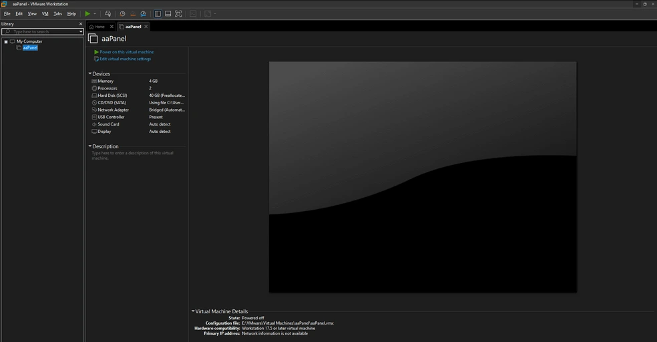This screenshot has height=342, width=657.
Task: Click Power on this virtual machine link
Action: pos(127,52)
